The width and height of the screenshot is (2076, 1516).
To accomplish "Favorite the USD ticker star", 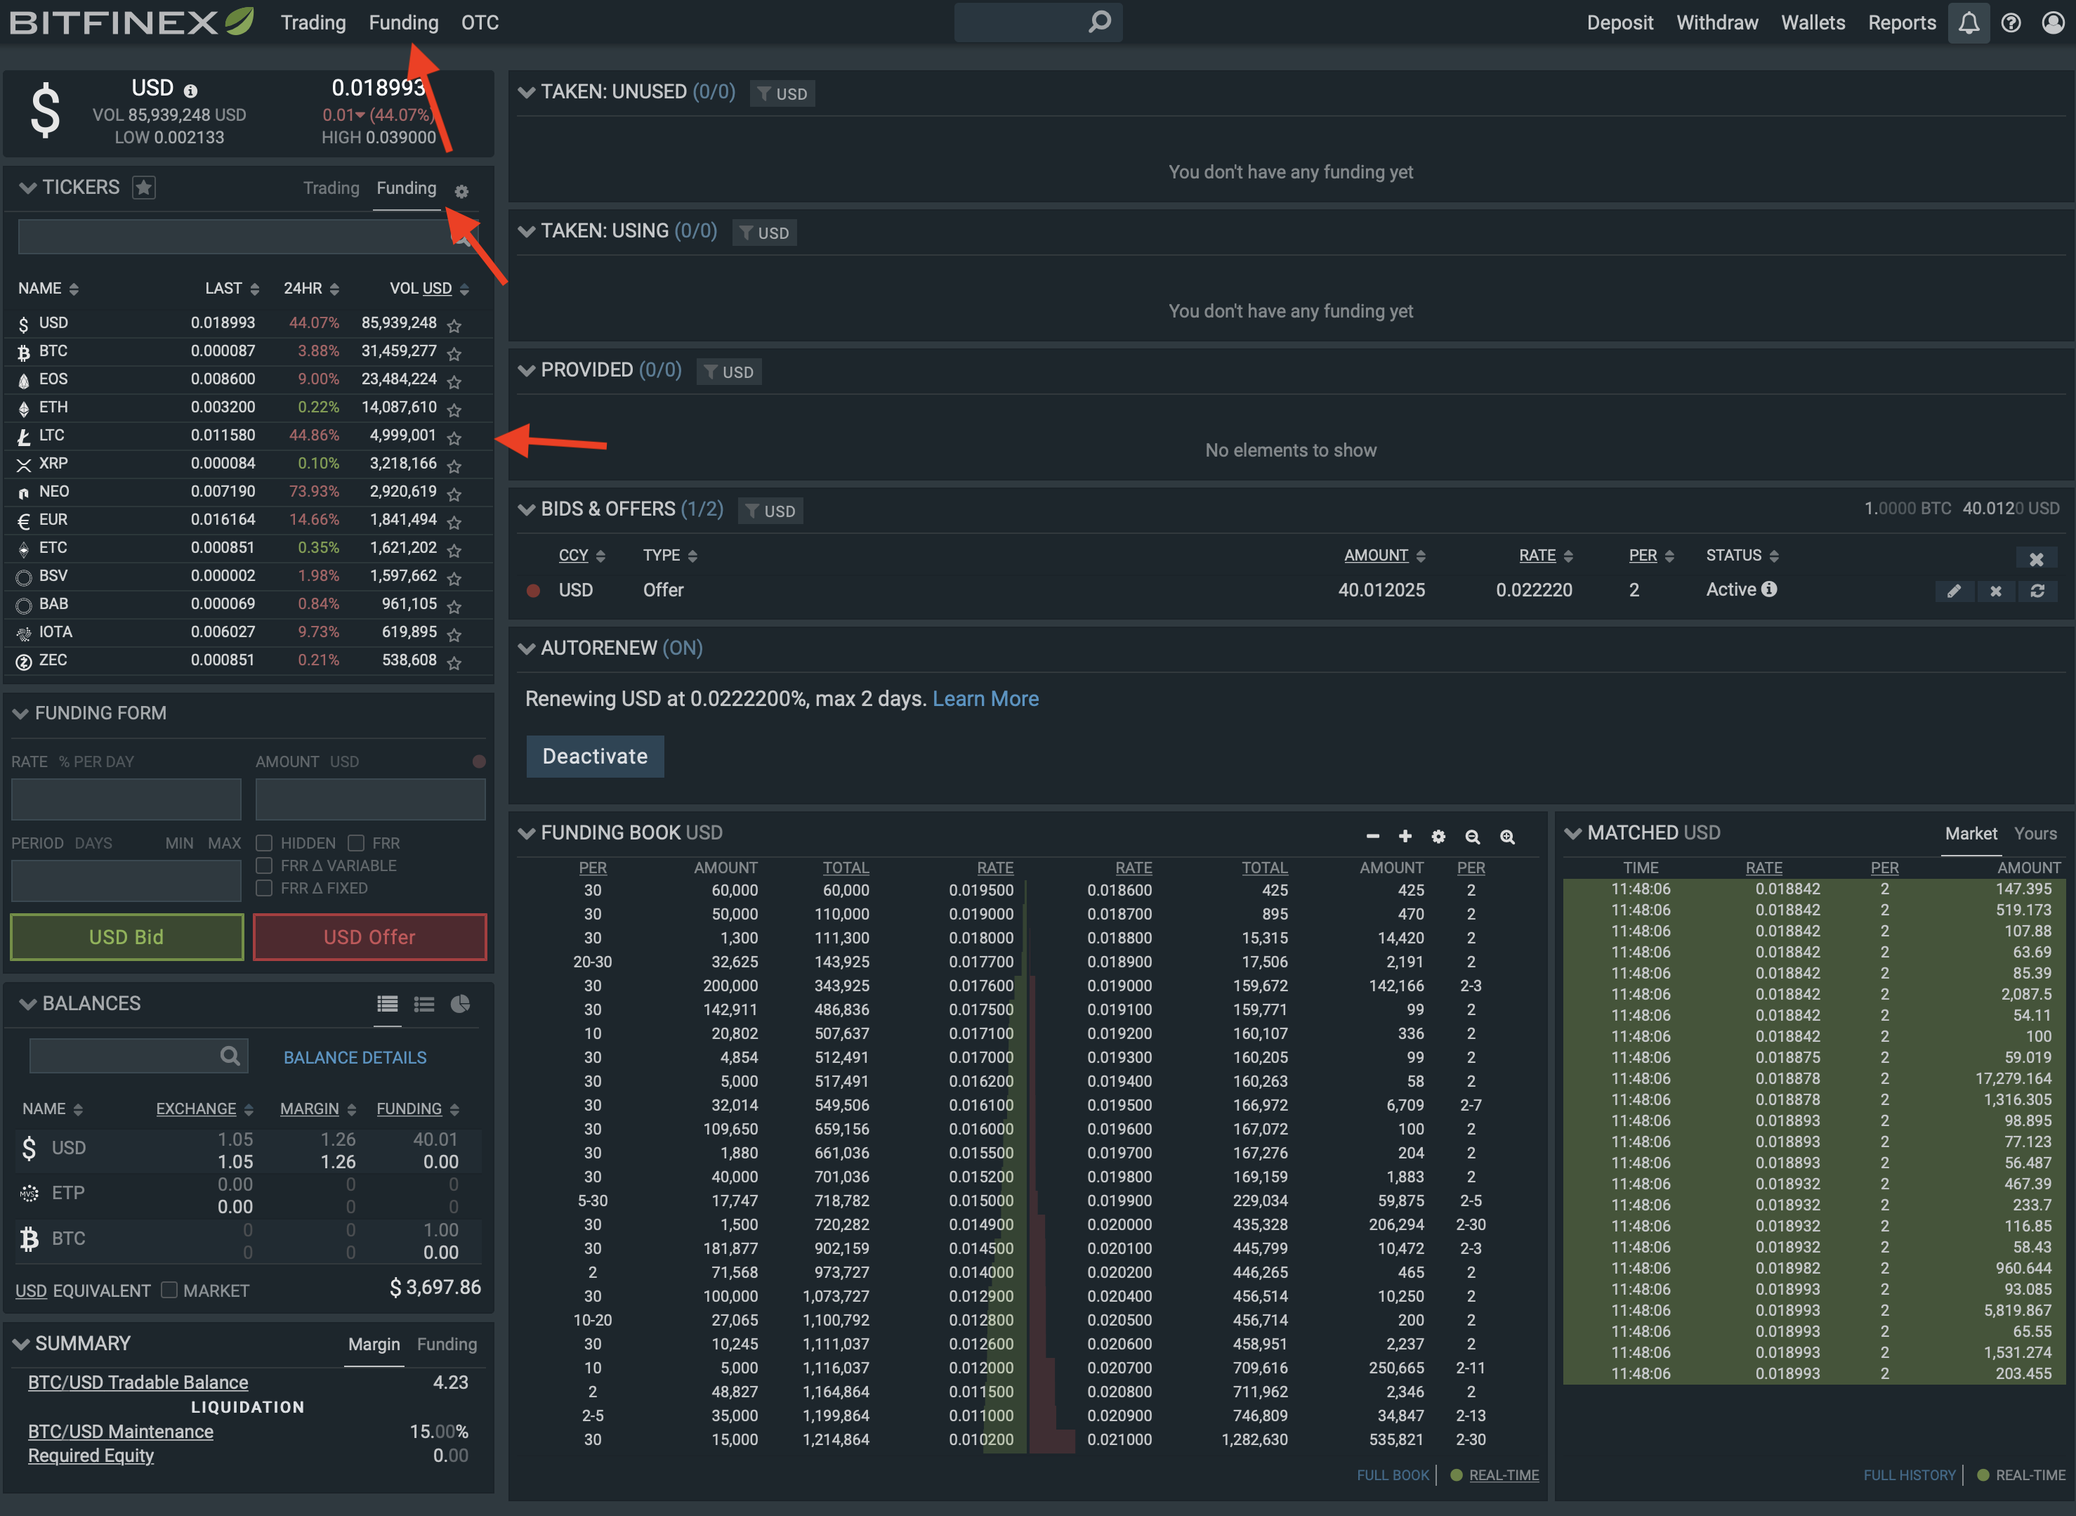I will click(454, 325).
